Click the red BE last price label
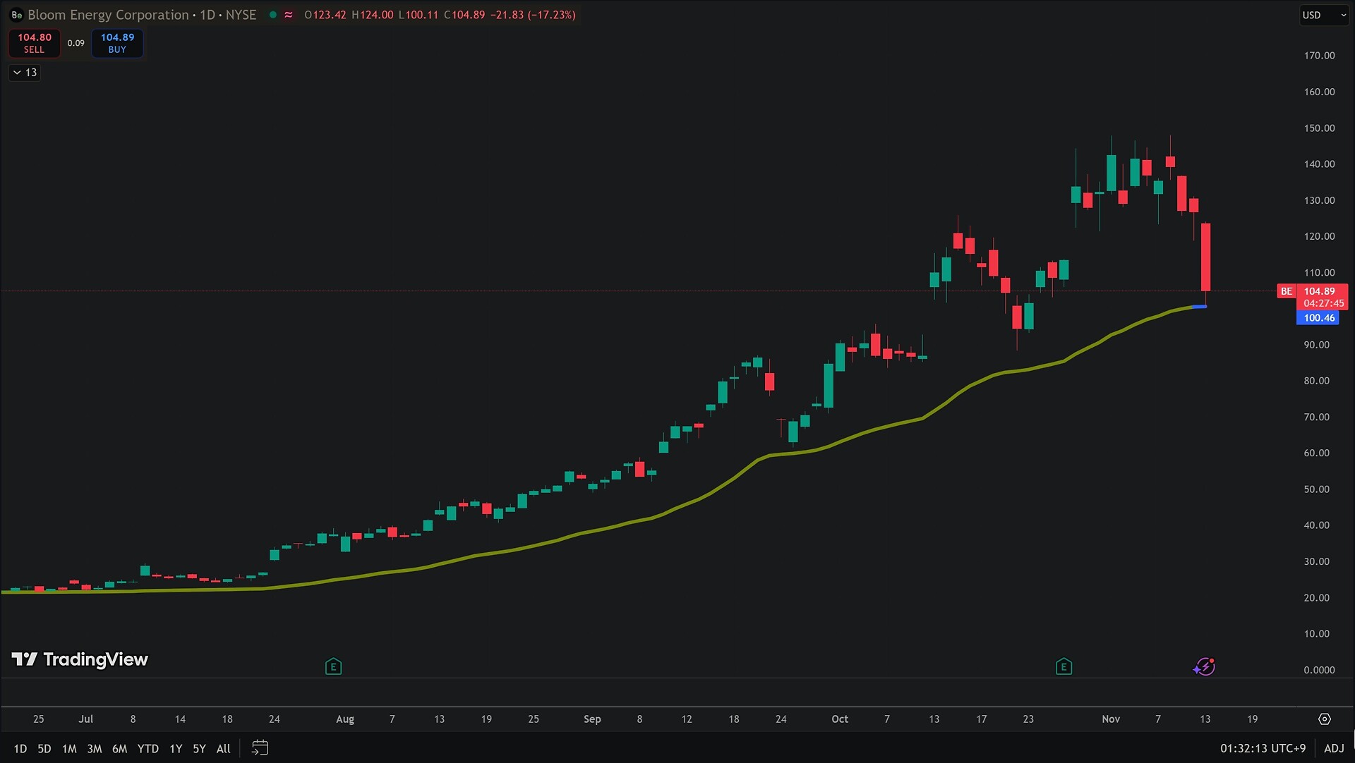Viewport: 1355px width, 763px height. 1287,291
